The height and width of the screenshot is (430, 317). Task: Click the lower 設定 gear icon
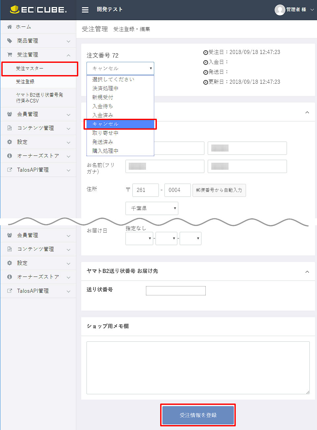[x=10, y=263]
